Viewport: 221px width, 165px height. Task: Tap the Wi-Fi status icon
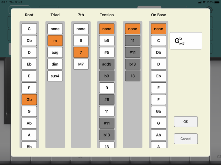click(204, 2)
